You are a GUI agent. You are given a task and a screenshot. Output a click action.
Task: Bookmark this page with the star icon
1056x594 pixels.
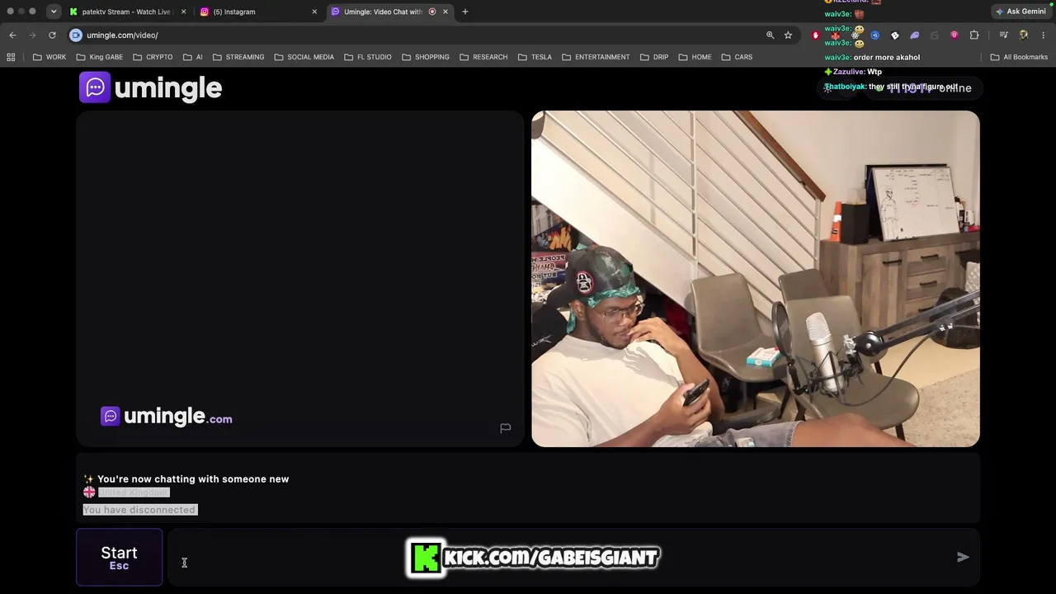click(x=788, y=35)
